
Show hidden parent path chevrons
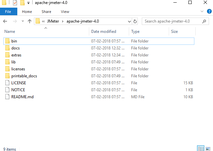43,21
